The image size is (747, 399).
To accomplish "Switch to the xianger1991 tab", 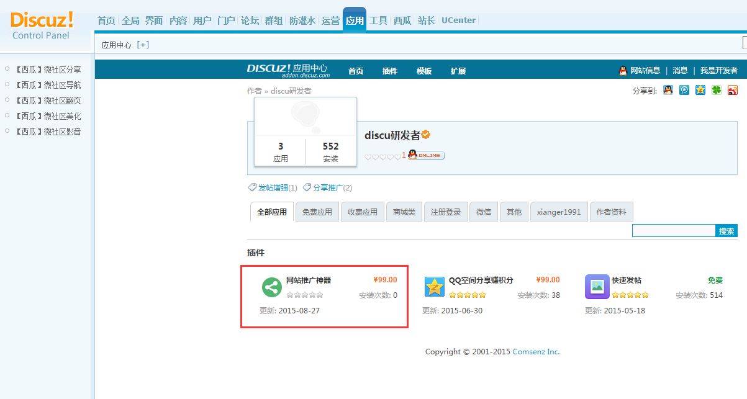I will pos(559,212).
